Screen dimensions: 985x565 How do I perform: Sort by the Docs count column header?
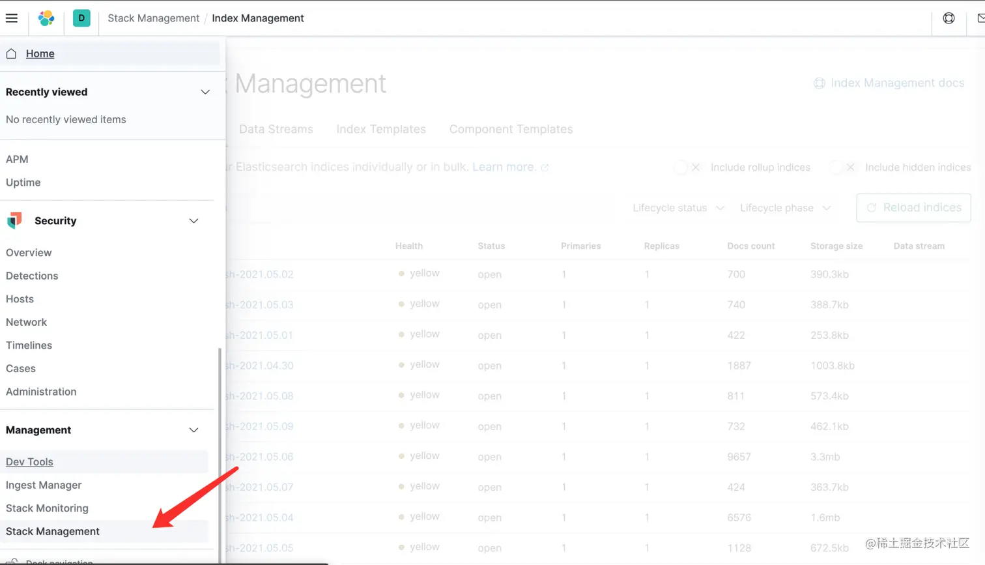(x=751, y=246)
